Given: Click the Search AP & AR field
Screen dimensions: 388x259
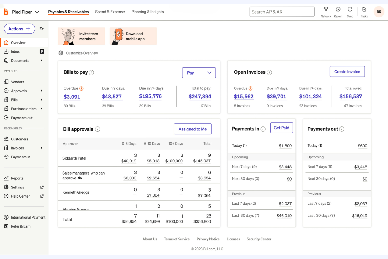Looking at the screenshot, I should [x=282, y=12].
